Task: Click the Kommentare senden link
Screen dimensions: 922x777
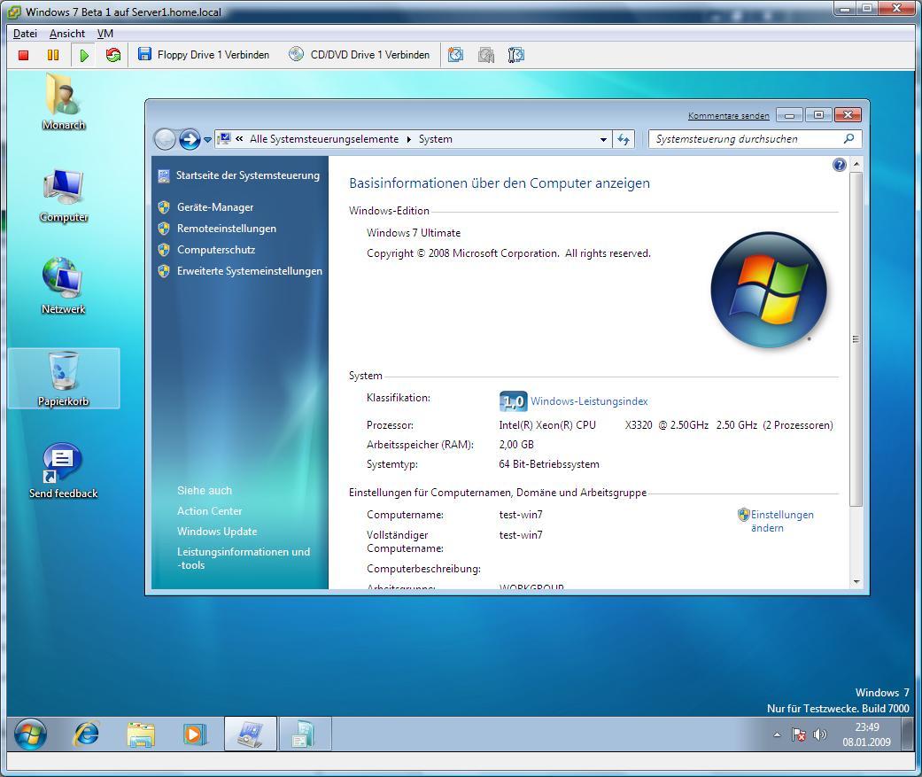Action: [x=729, y=116]
